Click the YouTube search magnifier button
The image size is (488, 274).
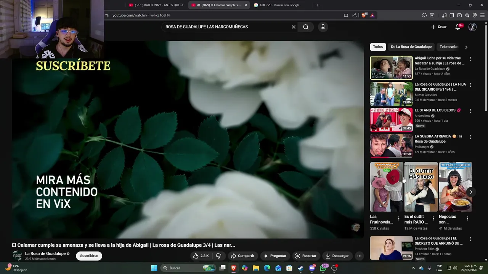(306, 27)
